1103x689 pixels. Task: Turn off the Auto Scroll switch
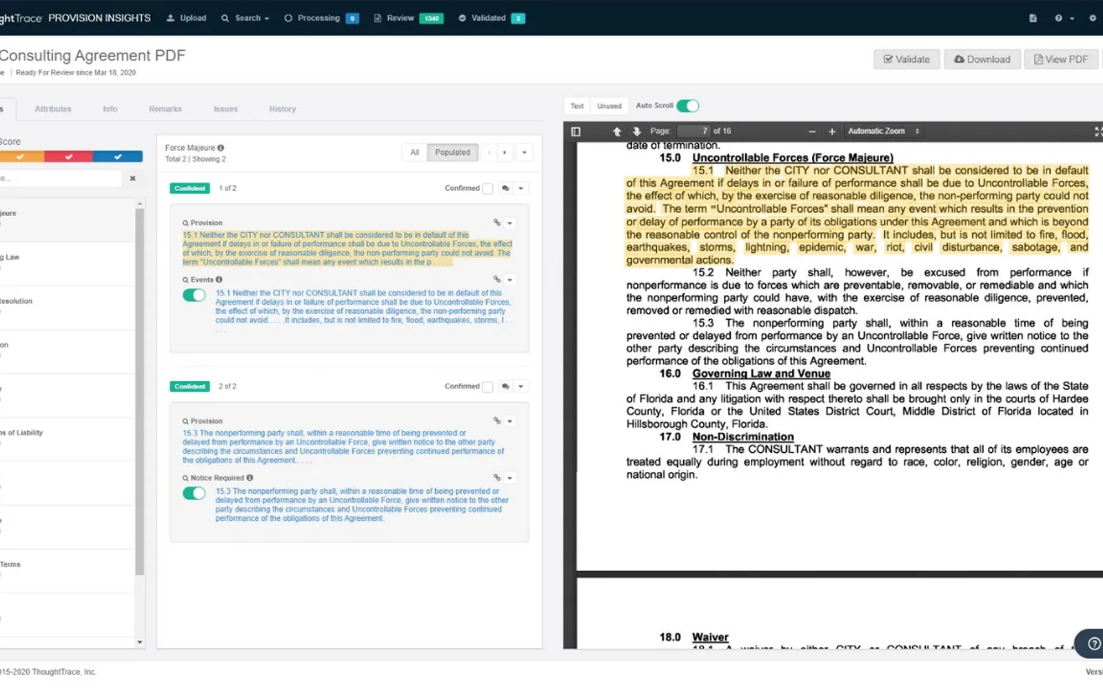click(687, 105)
